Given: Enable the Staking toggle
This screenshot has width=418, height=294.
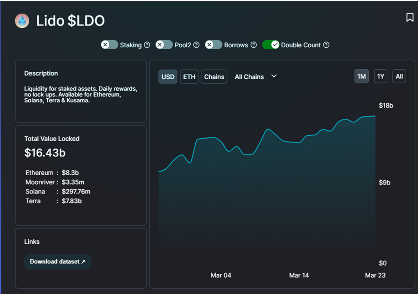Looking at the screenshot, I should pyautogui.click(x=109, y=45).
